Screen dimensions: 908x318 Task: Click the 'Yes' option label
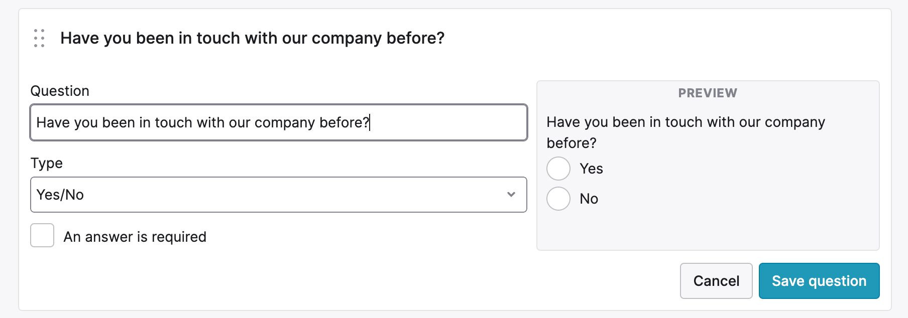pos(591,169)
